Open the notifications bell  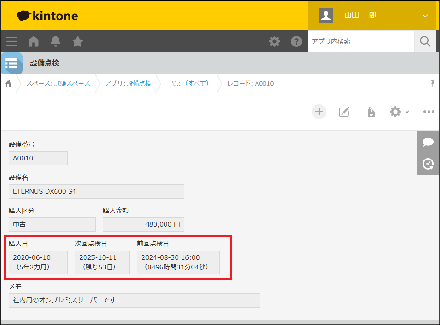56,41
